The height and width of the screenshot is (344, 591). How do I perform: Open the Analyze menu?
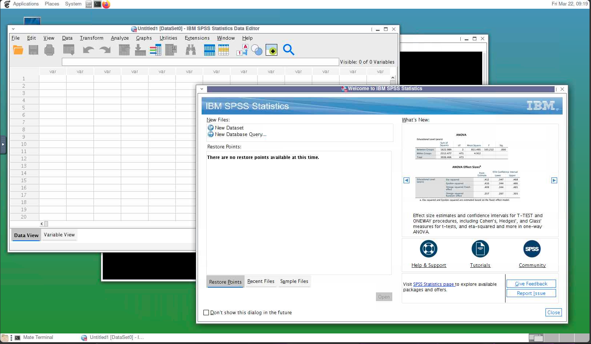[120, 38]
